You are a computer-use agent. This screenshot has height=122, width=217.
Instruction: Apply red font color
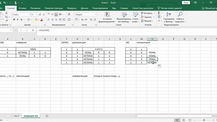point(41,20)
